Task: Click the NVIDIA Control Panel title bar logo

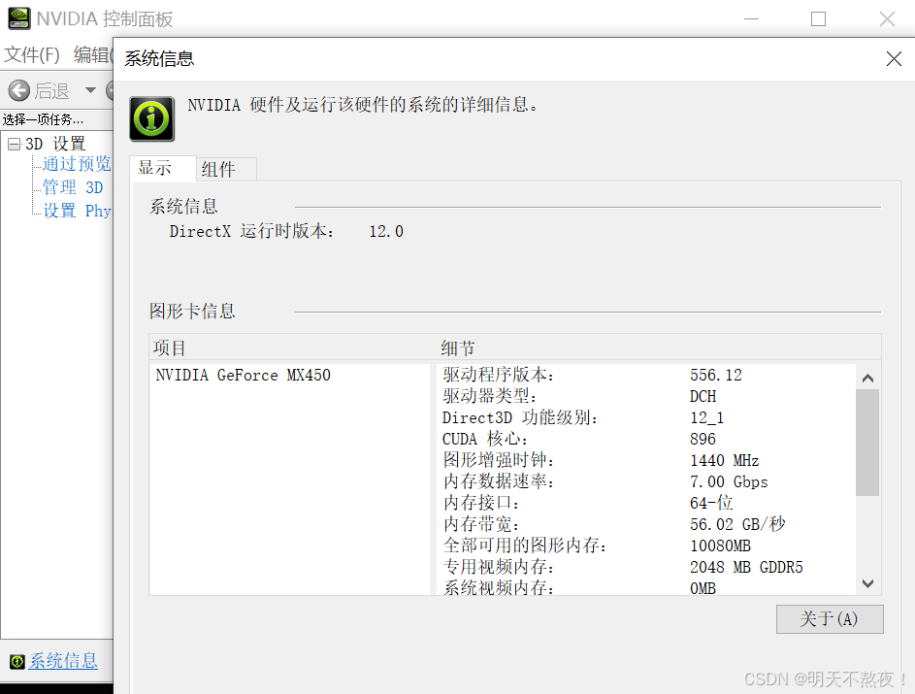Action: (x=19, y=18)
